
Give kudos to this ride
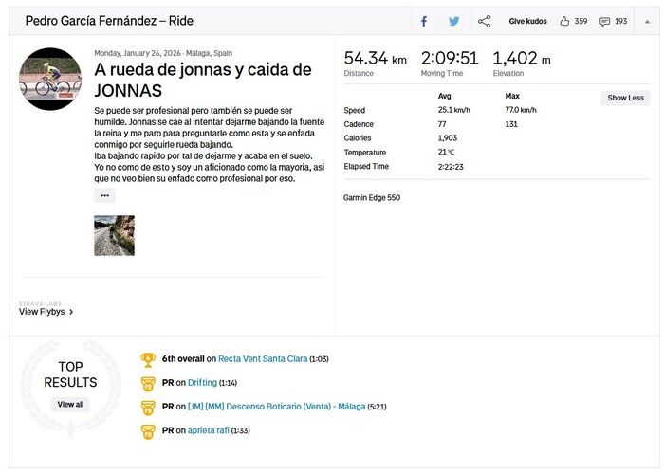[527, 21]
